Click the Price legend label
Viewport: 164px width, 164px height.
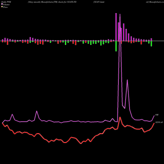click(5, 7)
